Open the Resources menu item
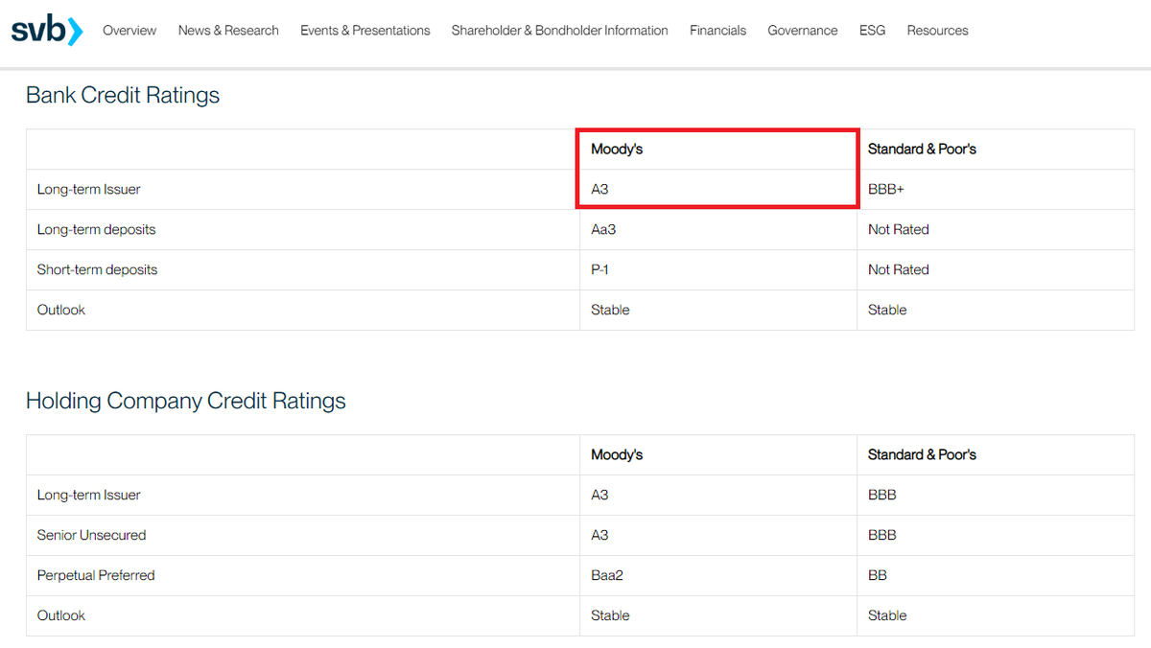 click(x=937, y=31)
